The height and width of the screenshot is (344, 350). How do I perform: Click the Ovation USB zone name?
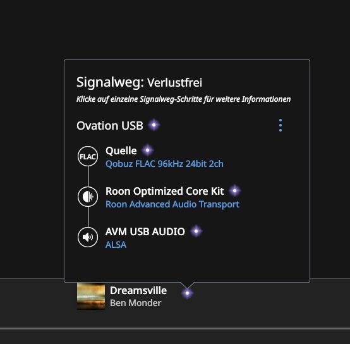109,126
